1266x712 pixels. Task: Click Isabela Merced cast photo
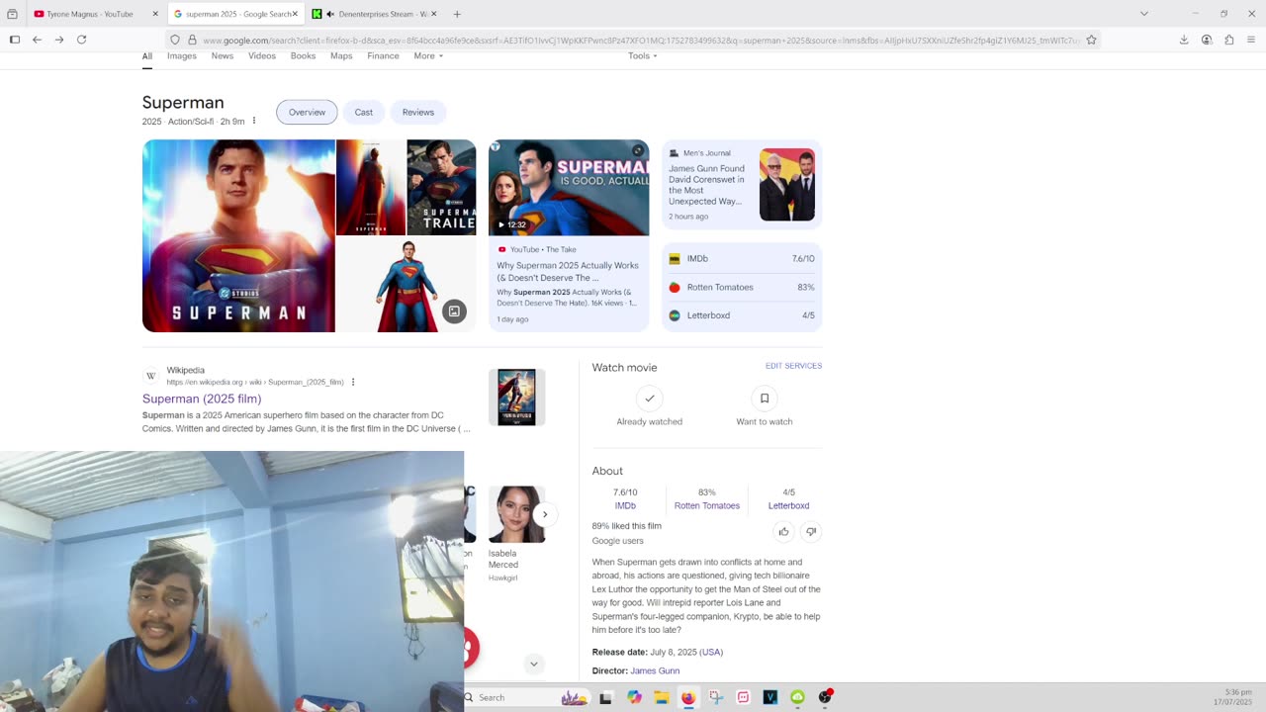coord(516,514)
